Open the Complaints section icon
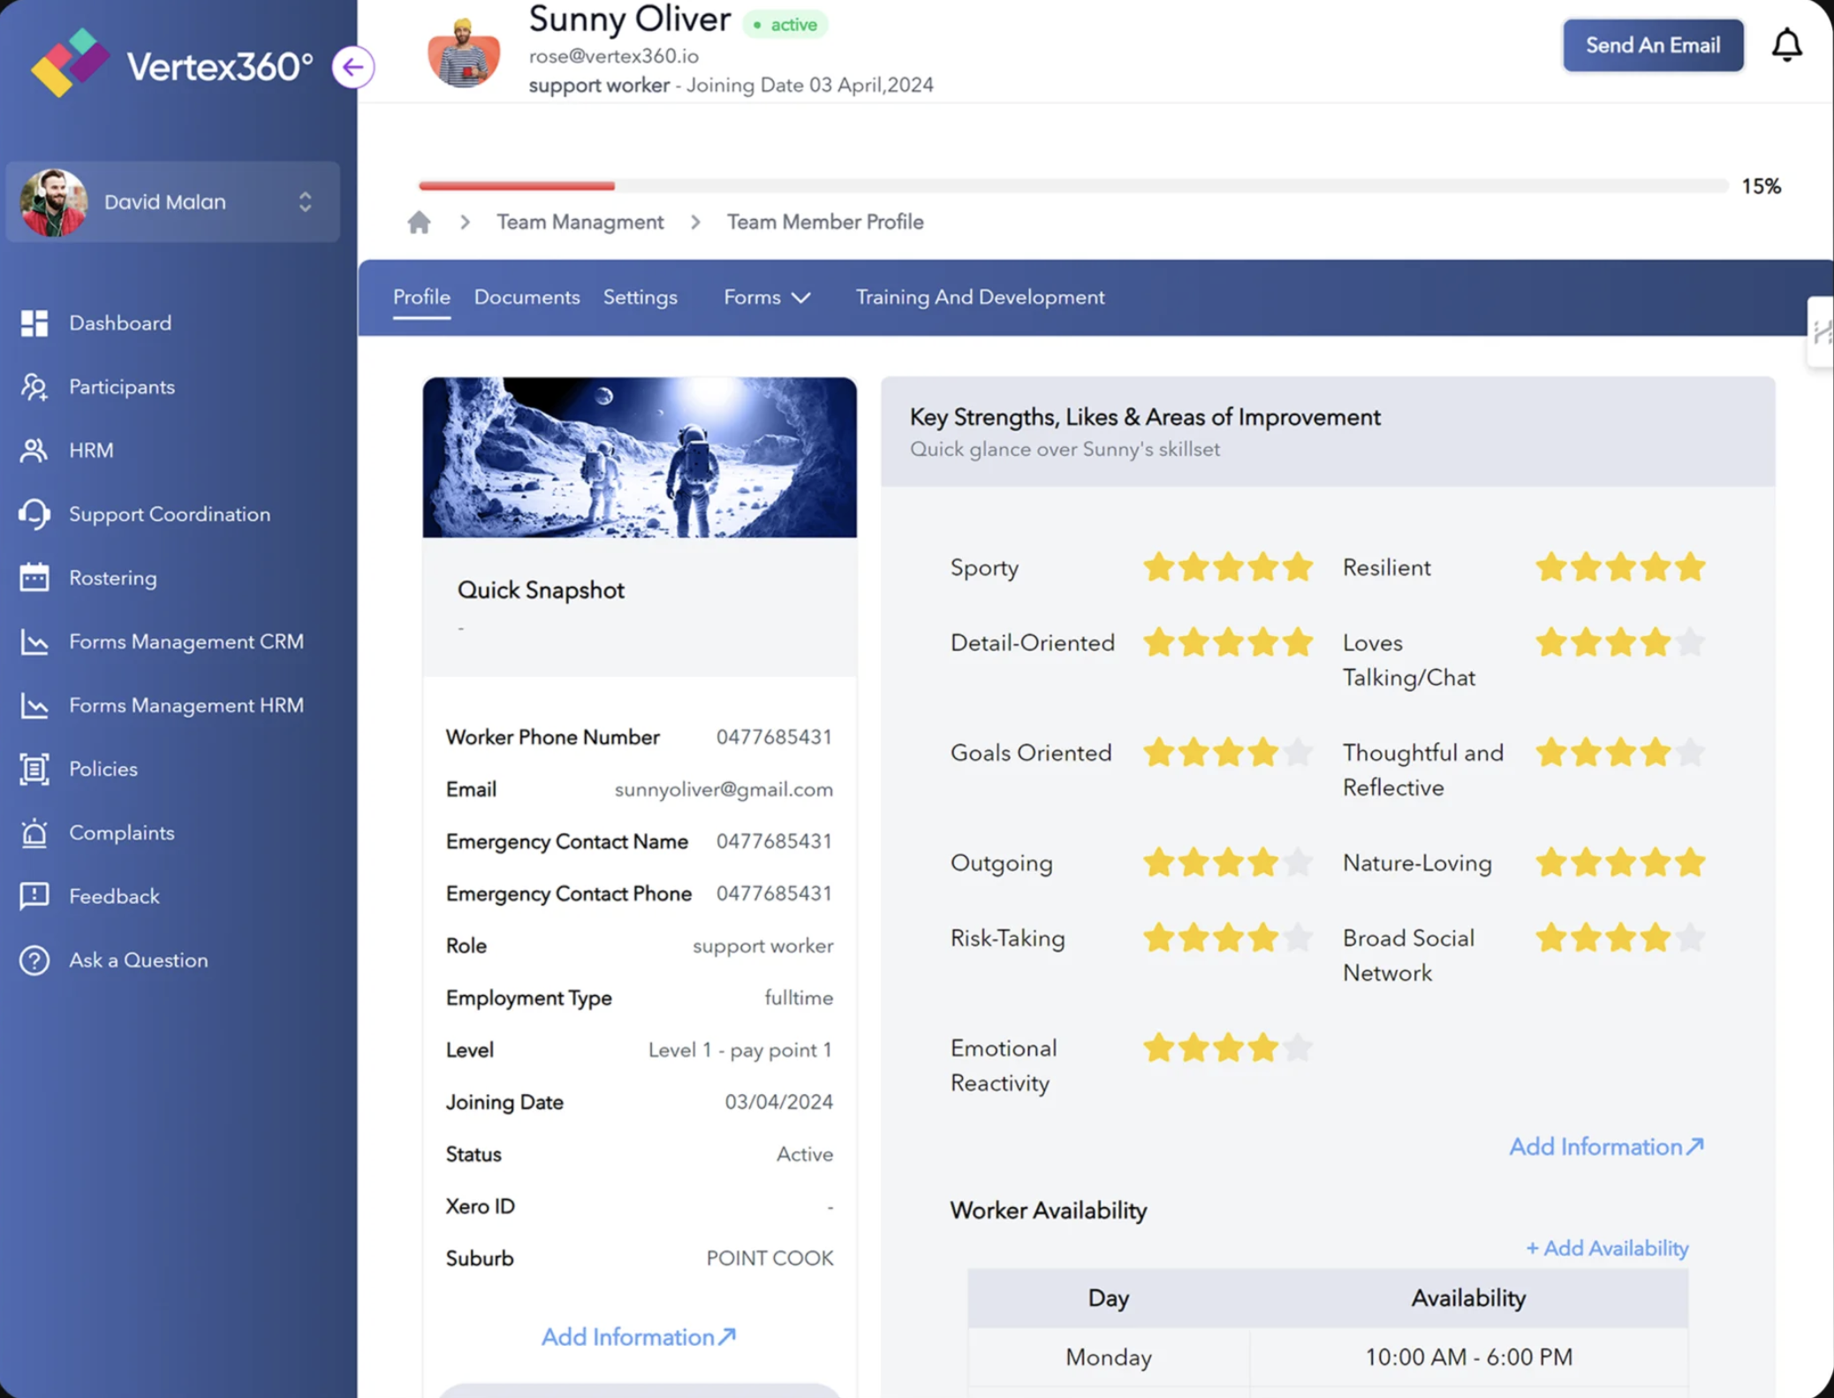 [34, 832]
